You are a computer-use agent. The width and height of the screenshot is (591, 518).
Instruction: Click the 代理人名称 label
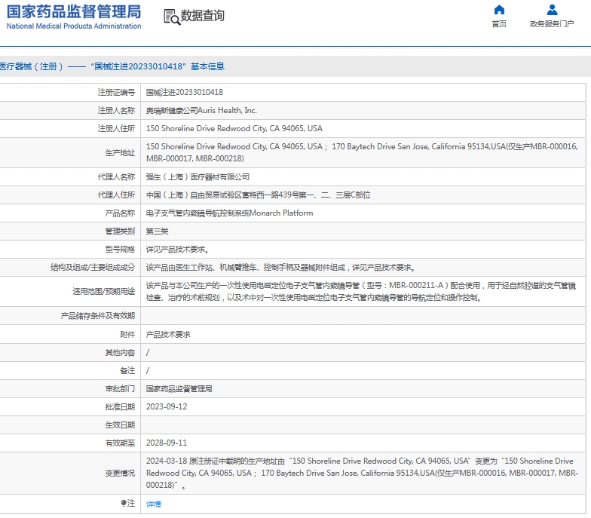(116, 176)
